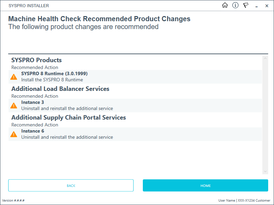
Task: Open the information icon in the title bar
Action: pyautogui.click(x=235, y=5)
